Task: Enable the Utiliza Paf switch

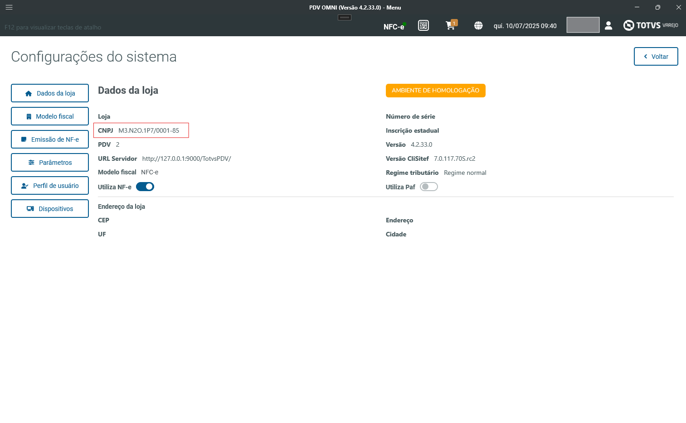Action: [x=428, y=187]
